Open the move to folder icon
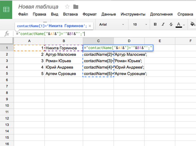The width and height of the screenshot is (196, 146). pos(76,7)
